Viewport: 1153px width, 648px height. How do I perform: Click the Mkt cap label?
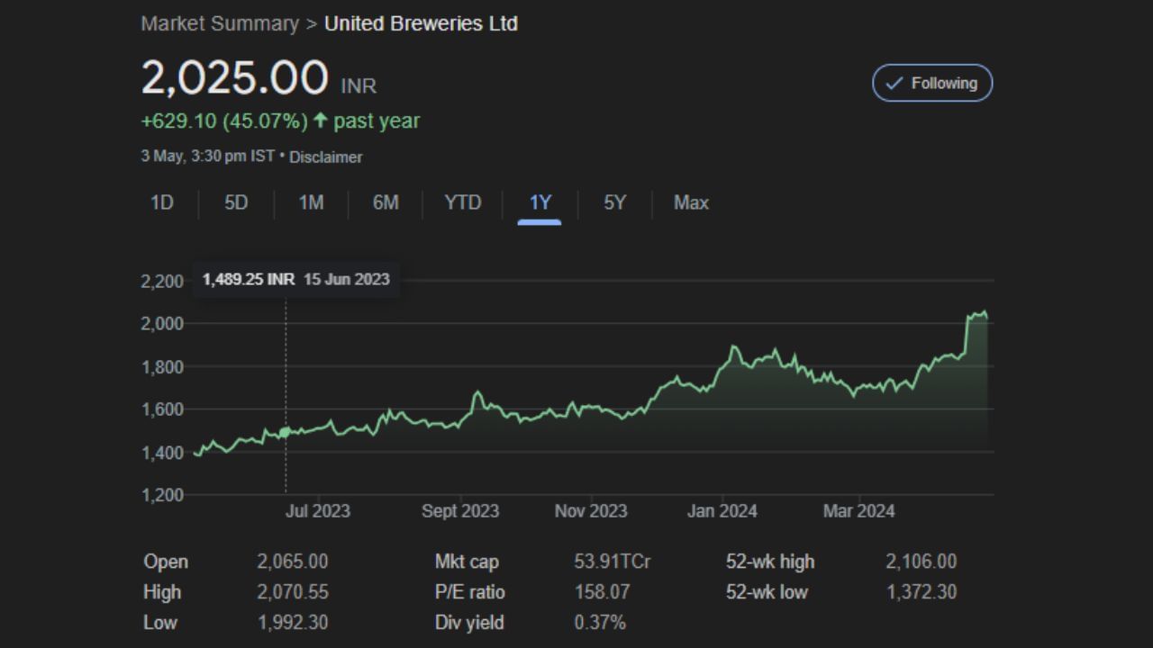[467, 562]
